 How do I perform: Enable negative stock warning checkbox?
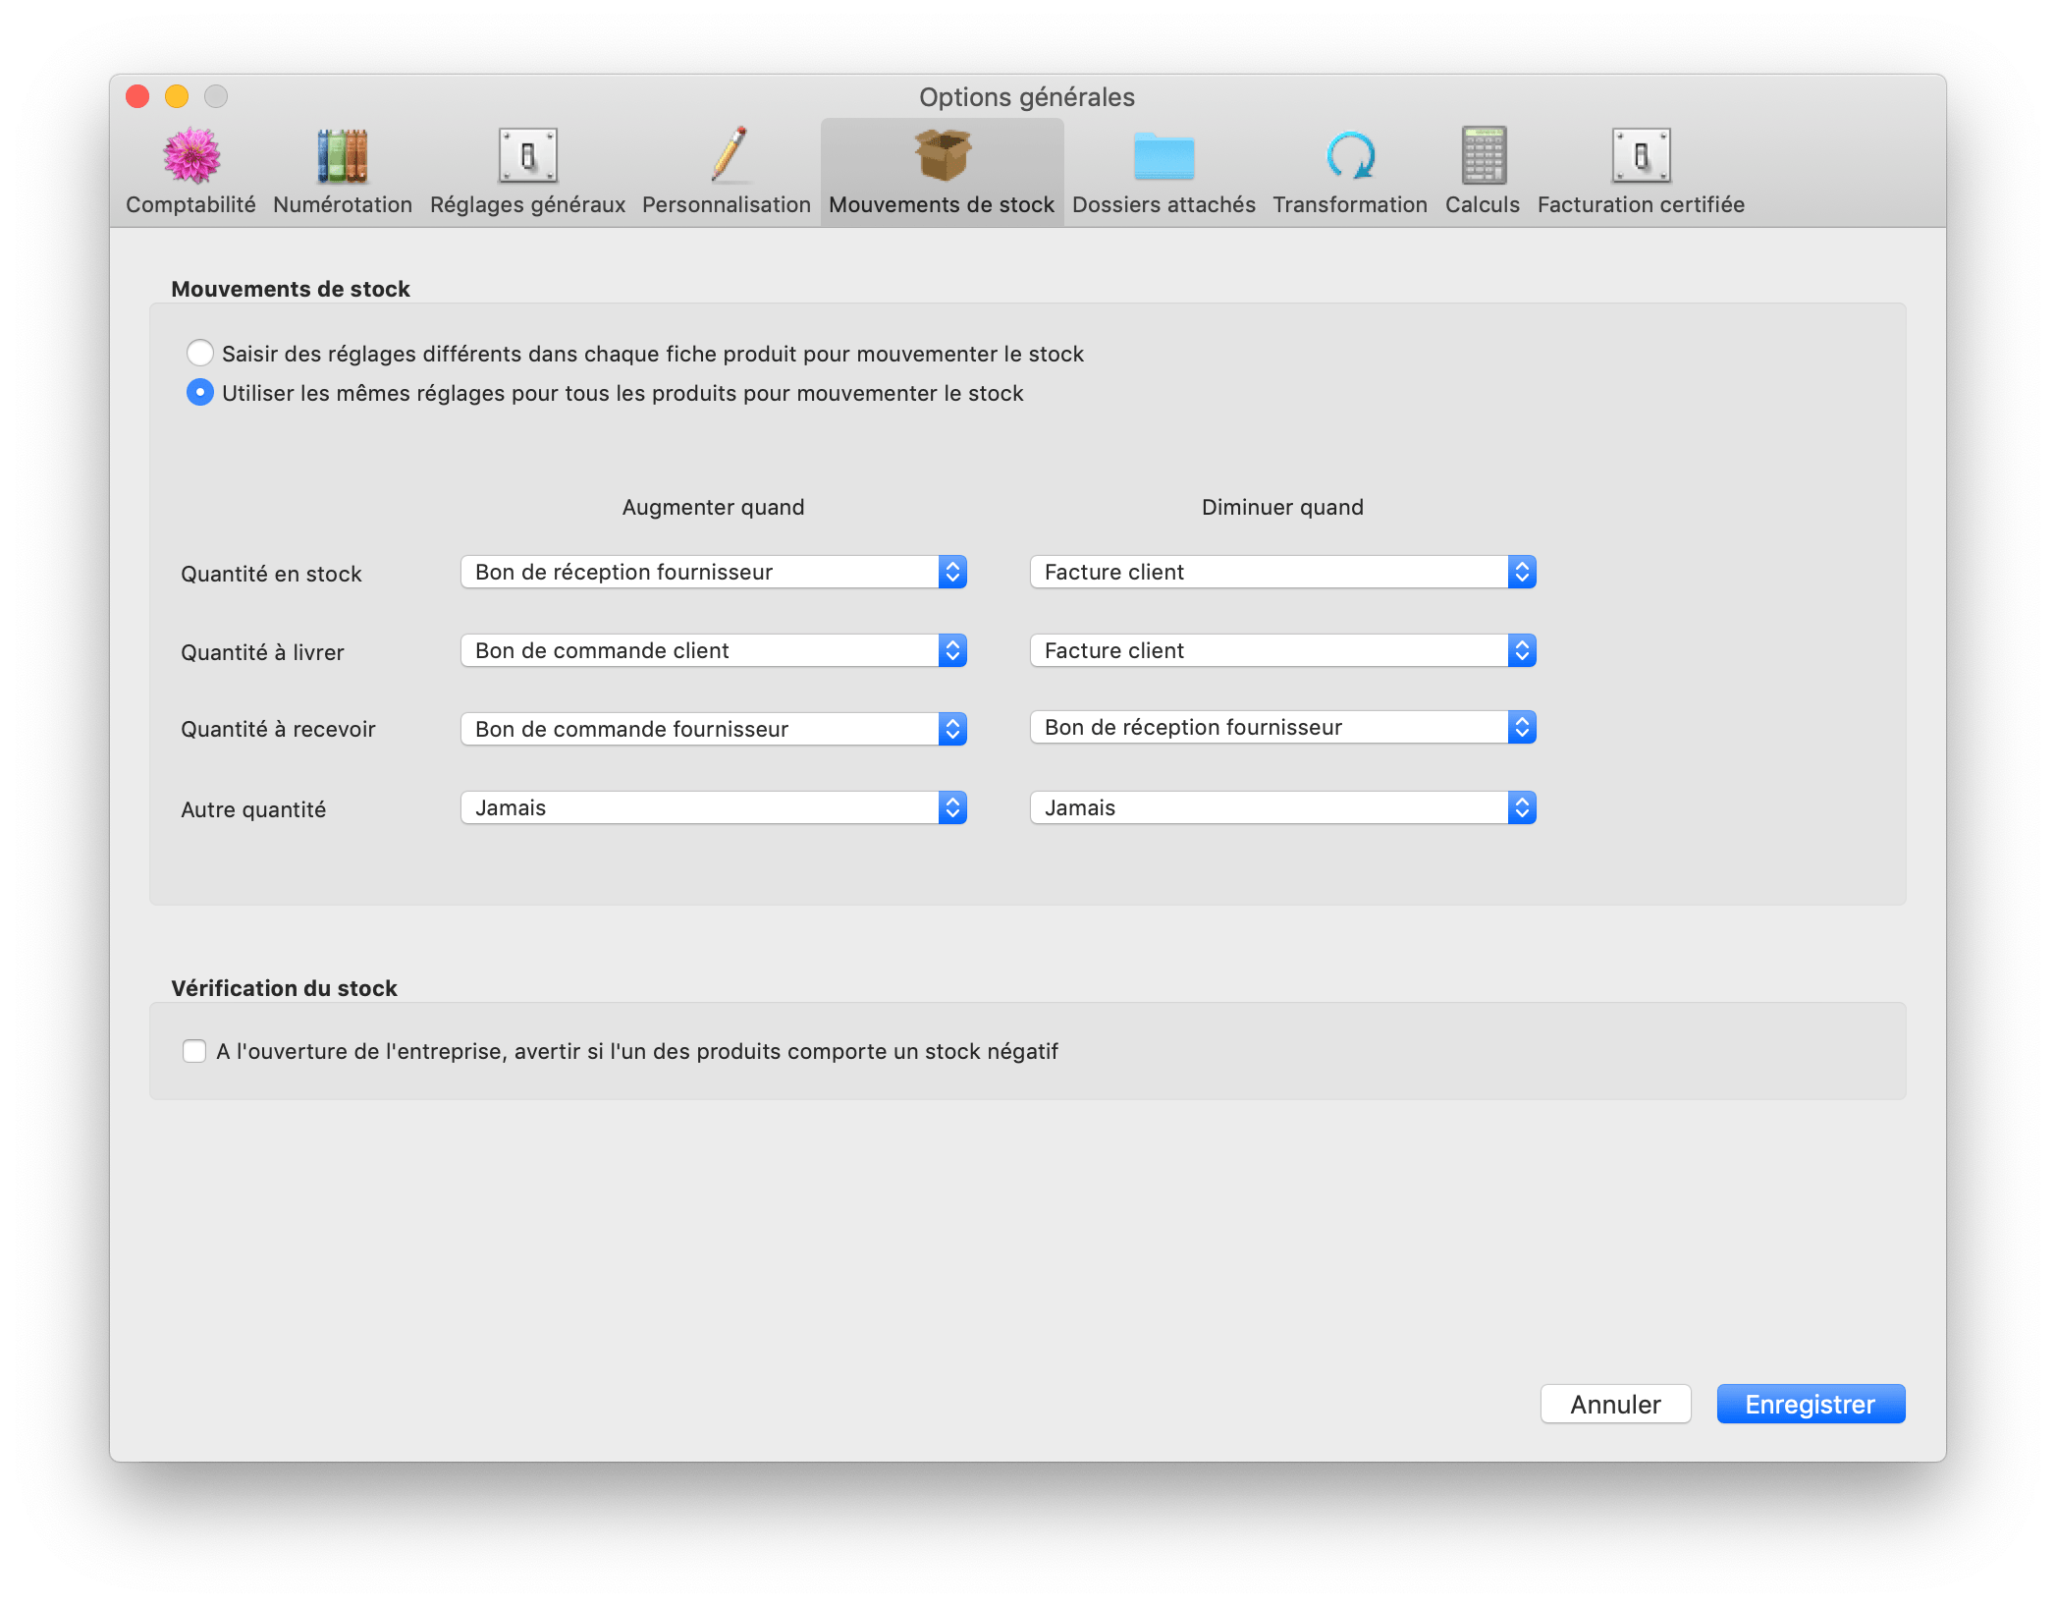pyautogui.click(x=194, y=1051)
